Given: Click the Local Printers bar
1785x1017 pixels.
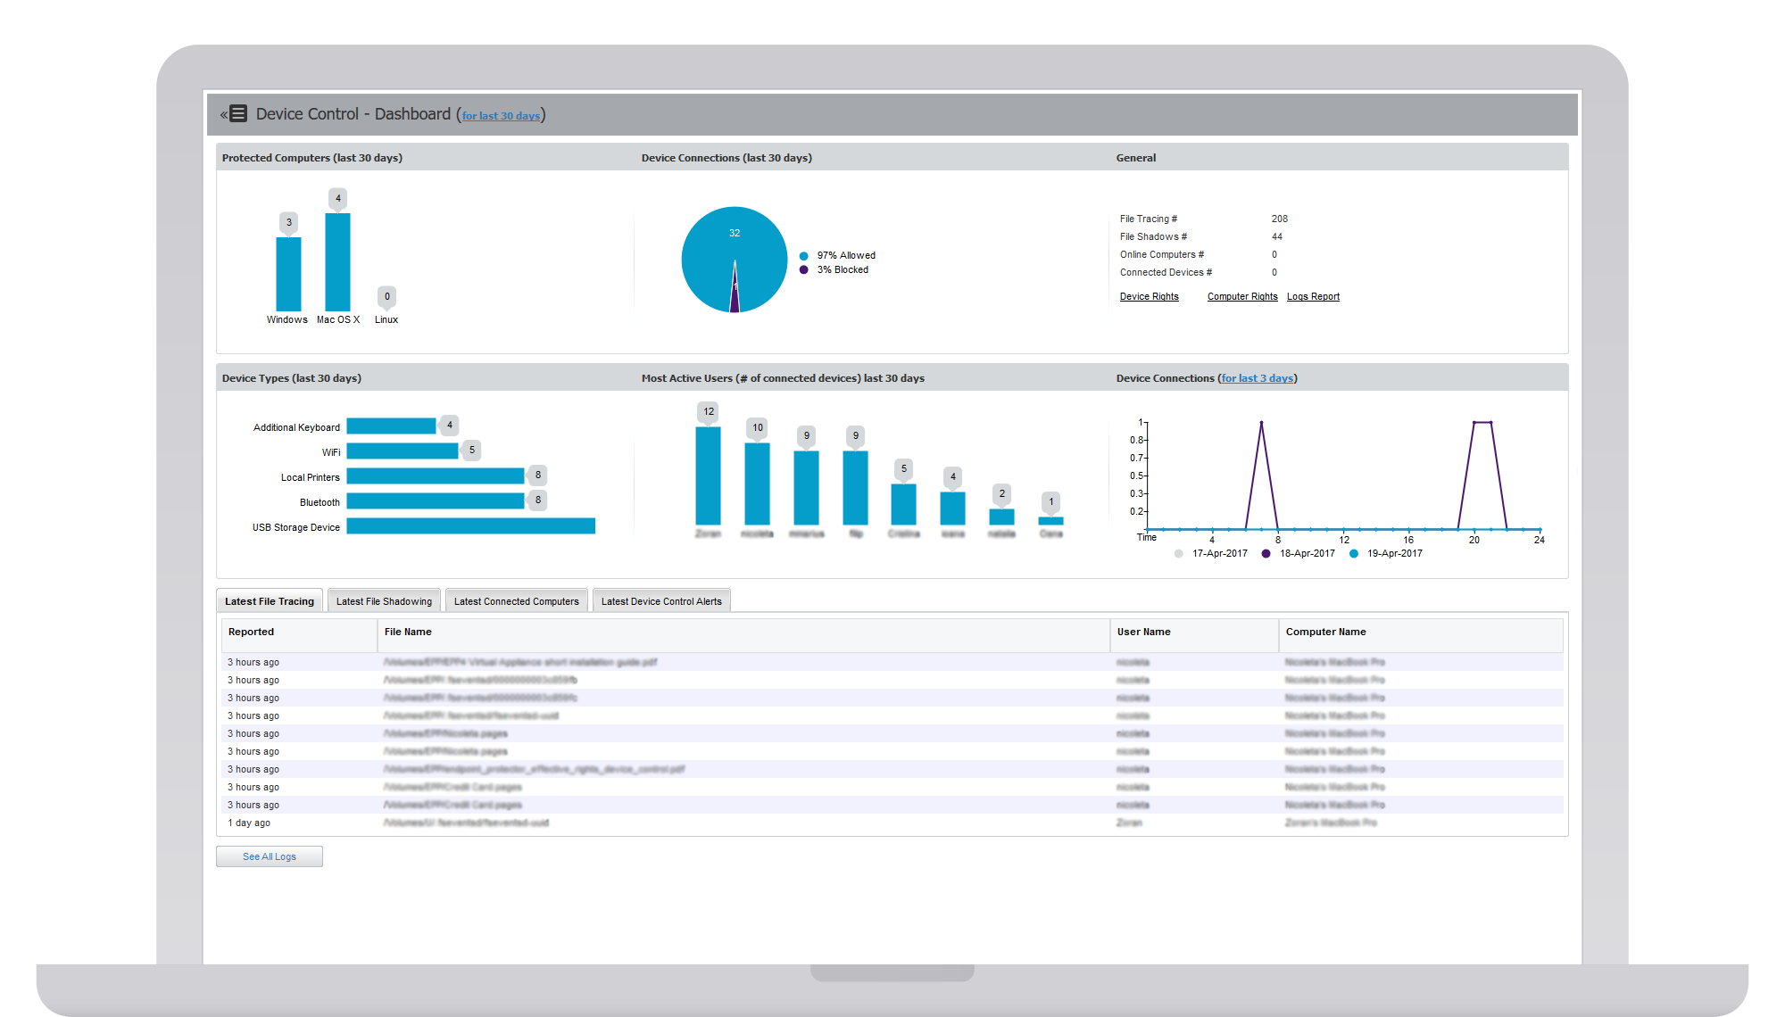Looking at the screenshot, I should coord(436,476).
